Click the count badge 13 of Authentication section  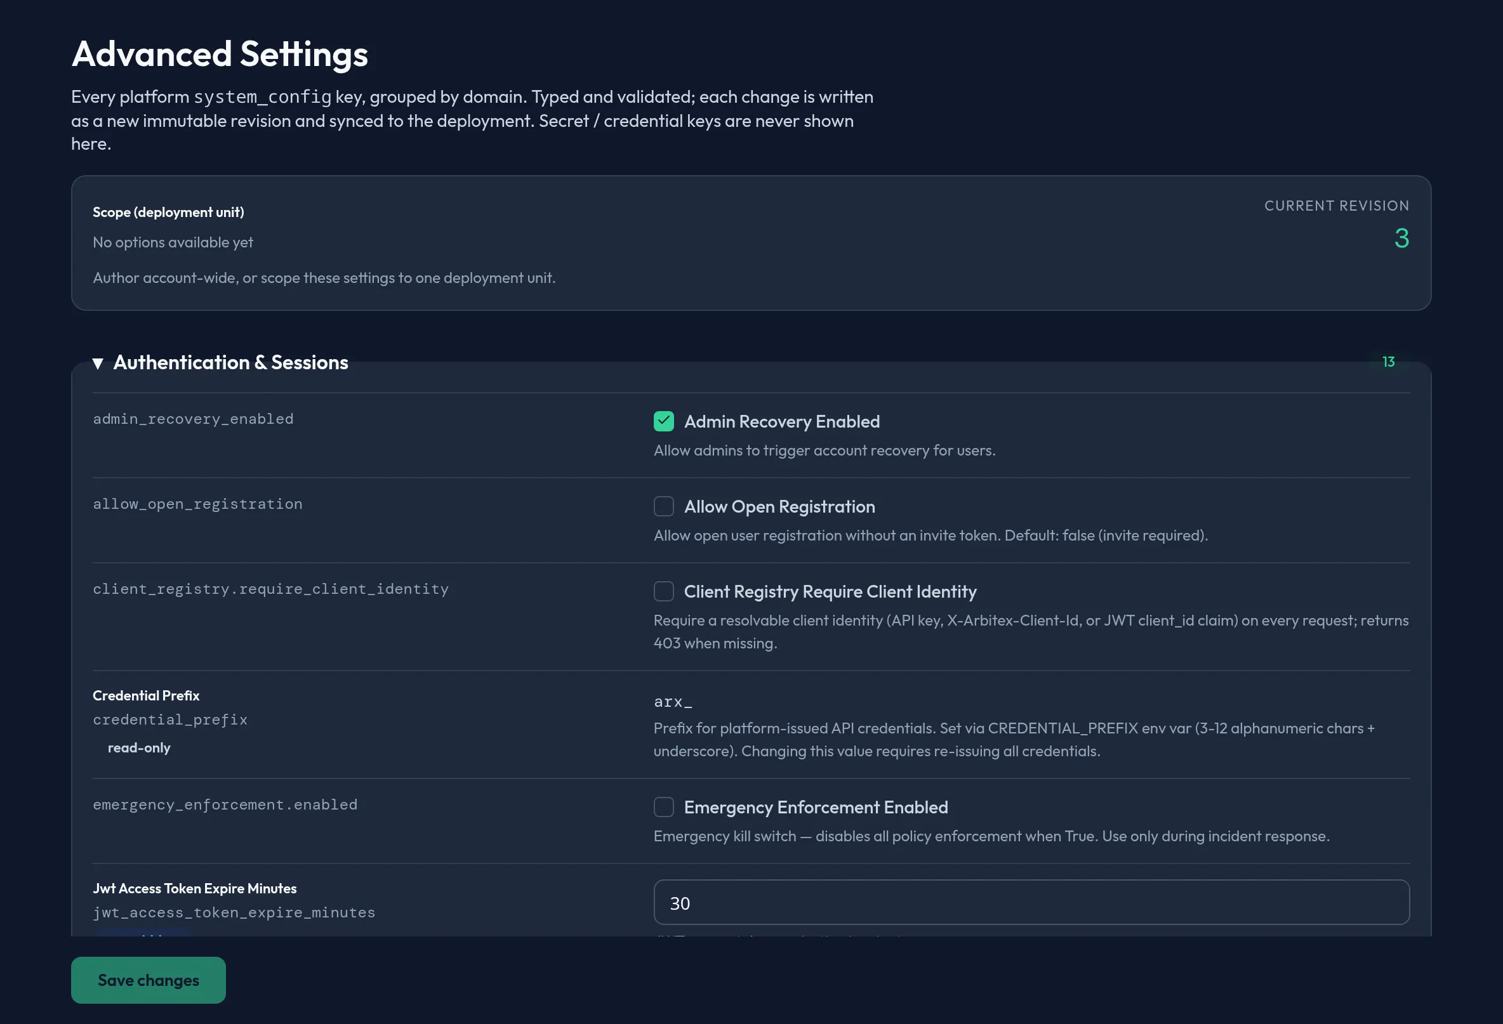[1389, 362]
